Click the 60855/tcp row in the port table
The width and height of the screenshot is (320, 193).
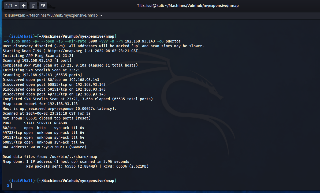pos(43,142)
